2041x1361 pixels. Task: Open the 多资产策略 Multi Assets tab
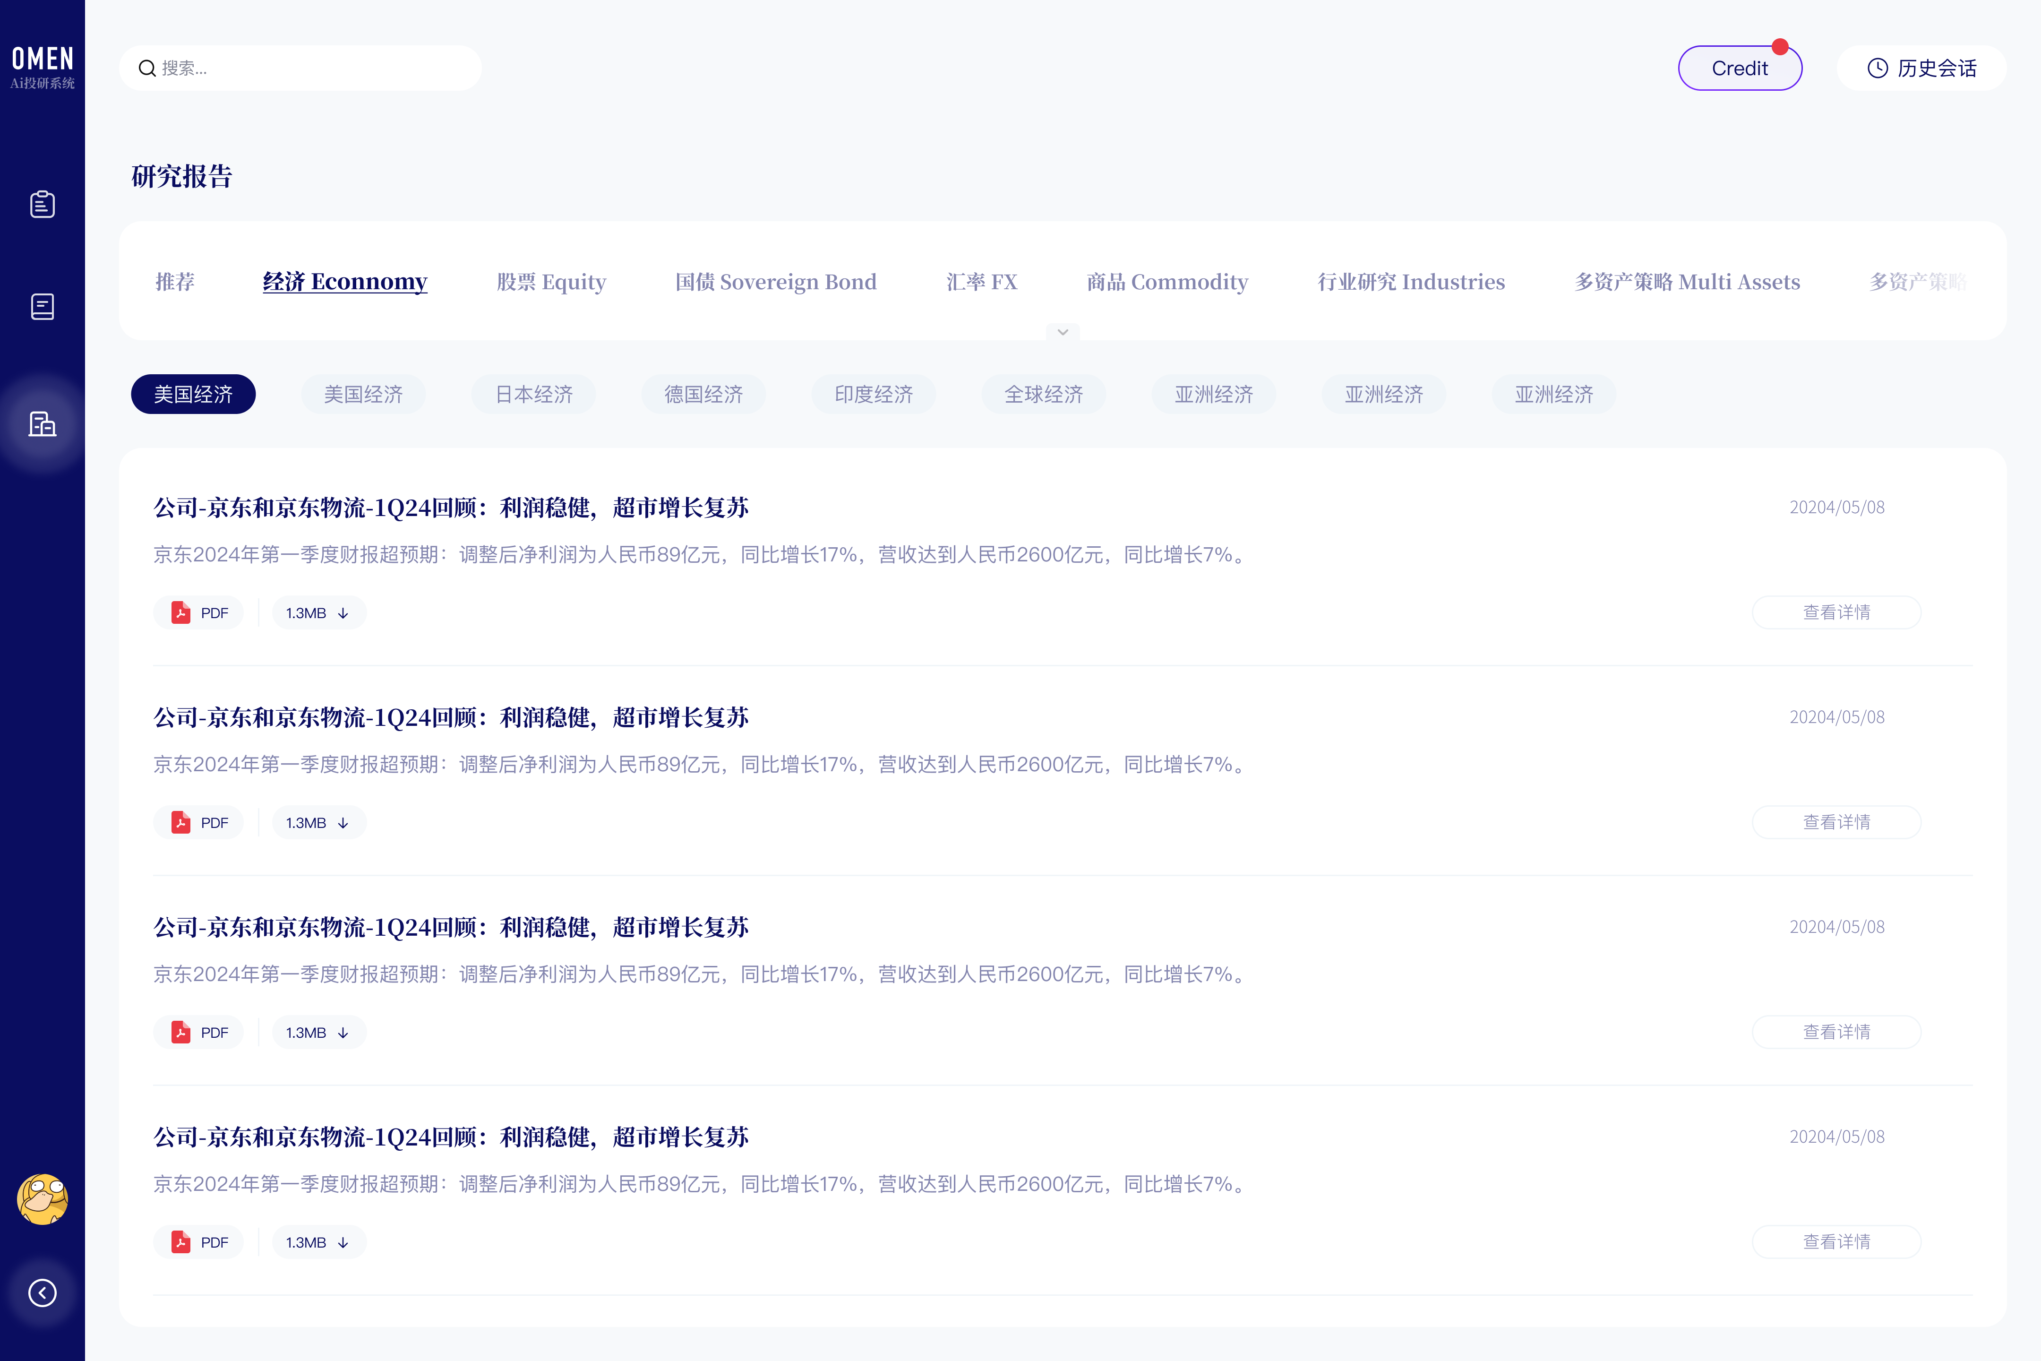click(x=1687, y=281)
